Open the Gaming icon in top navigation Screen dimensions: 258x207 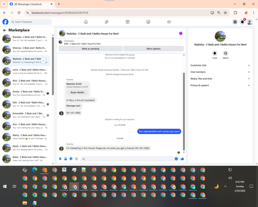tap(169, 22)
